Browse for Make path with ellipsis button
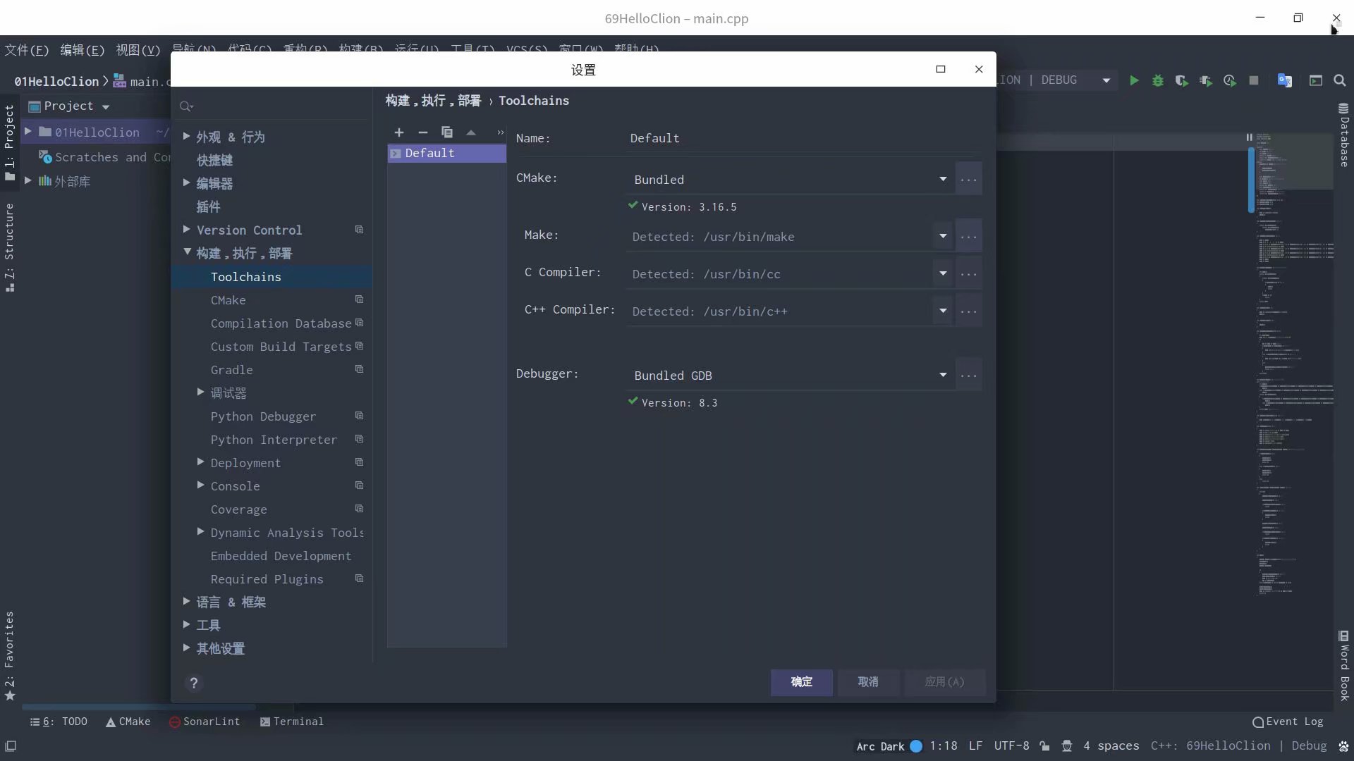Image resolution: width=1354 pixels, height=761 pixels. (969, 236)
